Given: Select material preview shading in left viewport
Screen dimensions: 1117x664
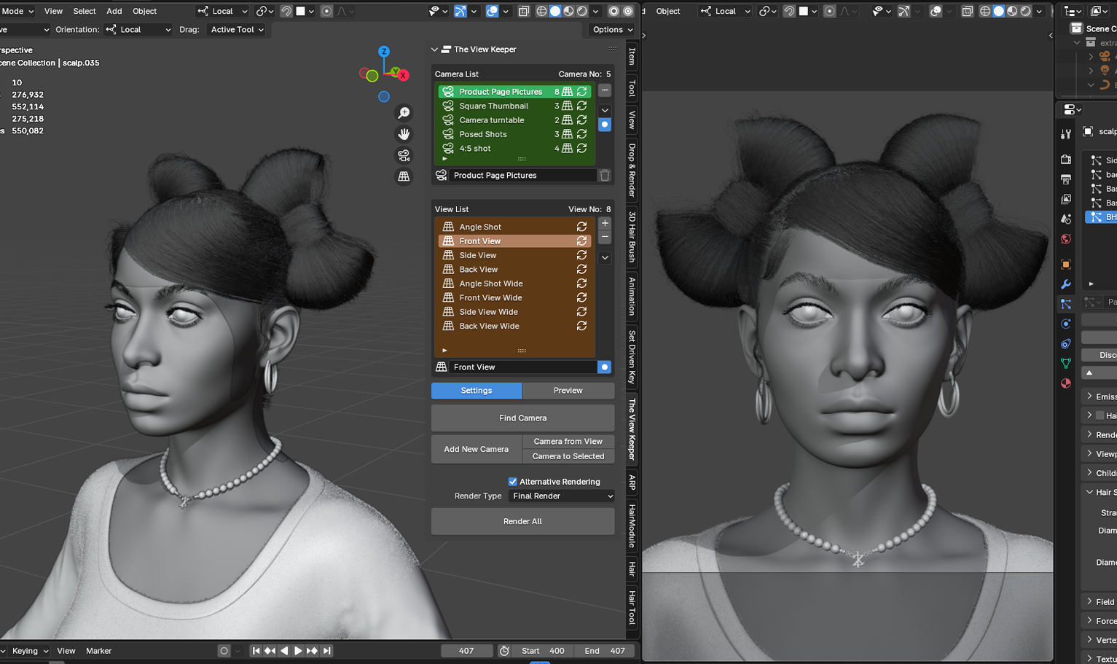Looking at the screenshot, I should click(568, 11).
